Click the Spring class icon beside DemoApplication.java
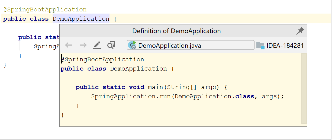Image resolution: width=332 pixels, height=140 pixels. point(132,45)
